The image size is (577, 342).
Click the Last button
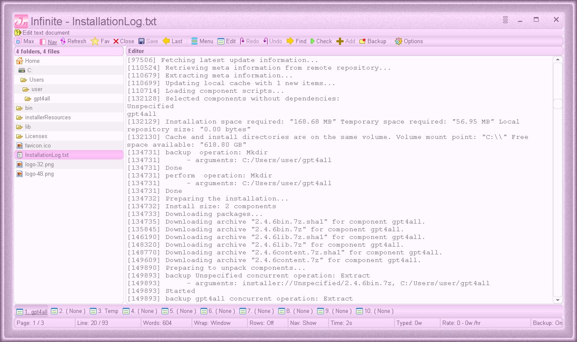click(x=170, y=41)
